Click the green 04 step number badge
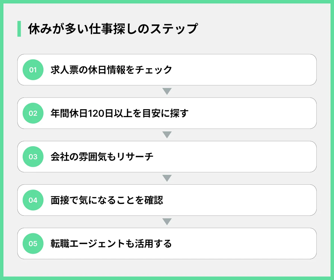334x280 pixels. pos(33,200)
